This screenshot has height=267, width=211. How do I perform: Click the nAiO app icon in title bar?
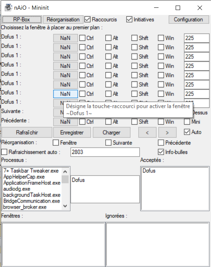coord(8,8)
